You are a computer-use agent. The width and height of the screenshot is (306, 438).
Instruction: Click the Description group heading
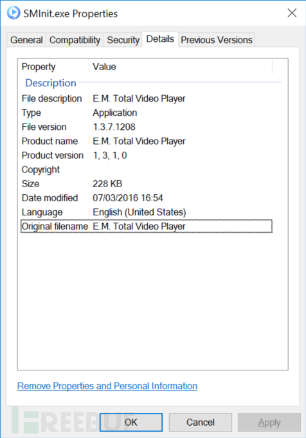click(51, 83)
